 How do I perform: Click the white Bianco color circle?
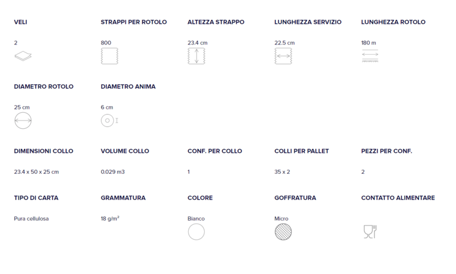(x=196, y=232)
